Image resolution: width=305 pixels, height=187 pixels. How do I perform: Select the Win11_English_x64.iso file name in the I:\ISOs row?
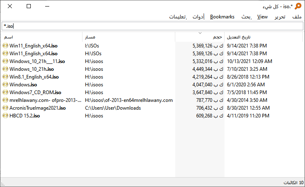[34, 46]
